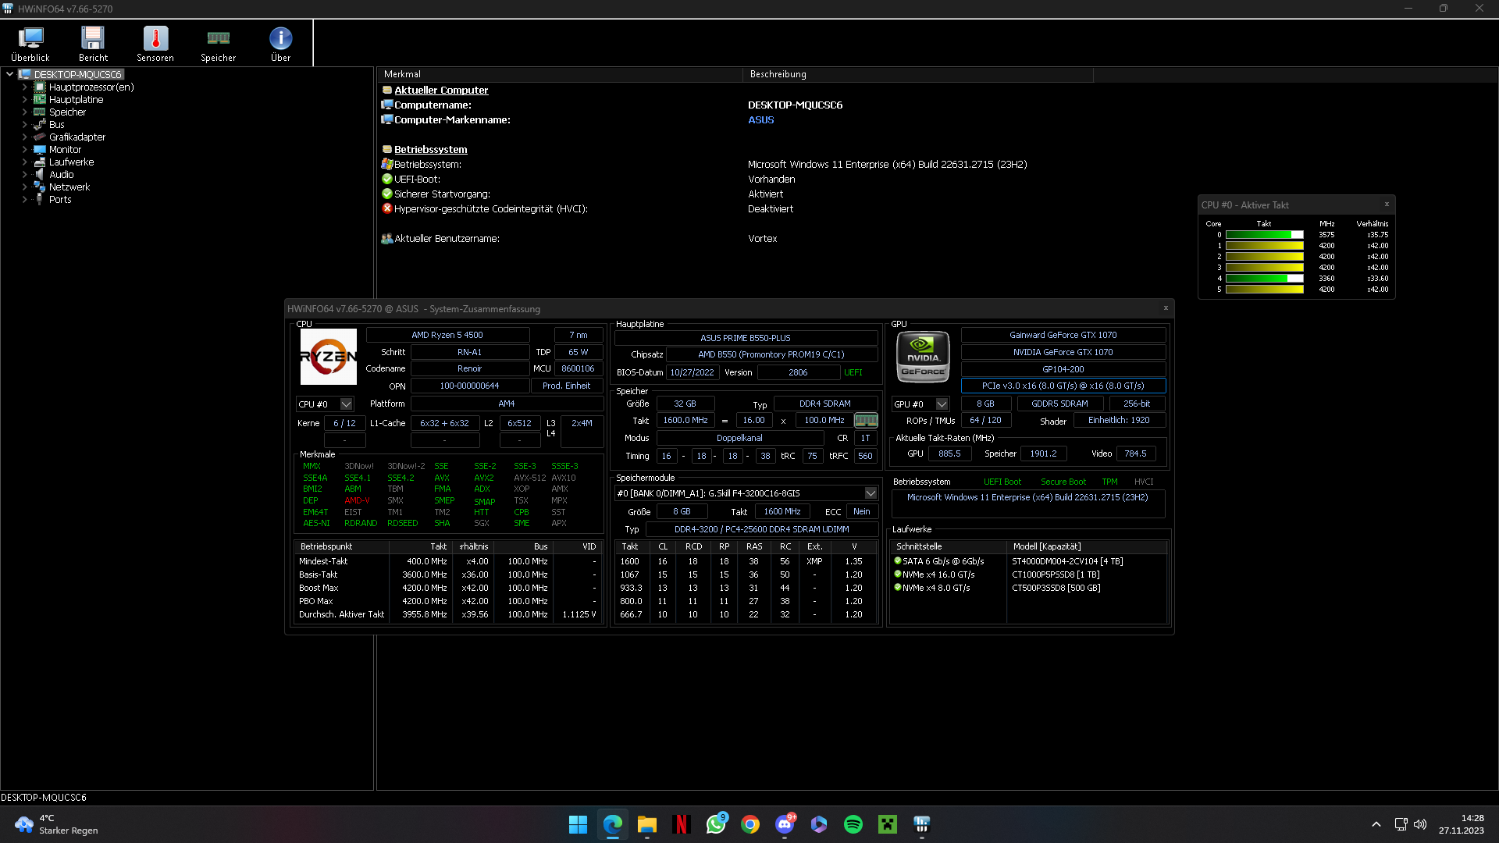
Task: Select the Laufwerke drives icon in the tree
Action: [40, 162]
